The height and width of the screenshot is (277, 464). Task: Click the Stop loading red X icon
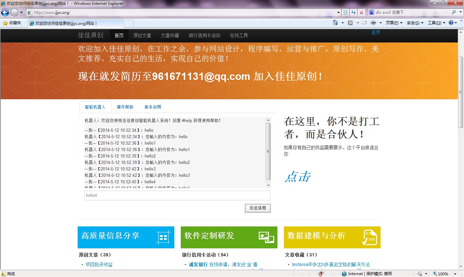pyautogui.click(x=362, y=13)
